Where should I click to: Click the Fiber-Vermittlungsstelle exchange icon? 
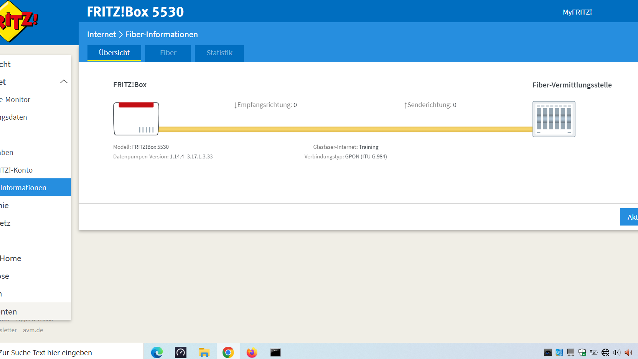point(554,119)
